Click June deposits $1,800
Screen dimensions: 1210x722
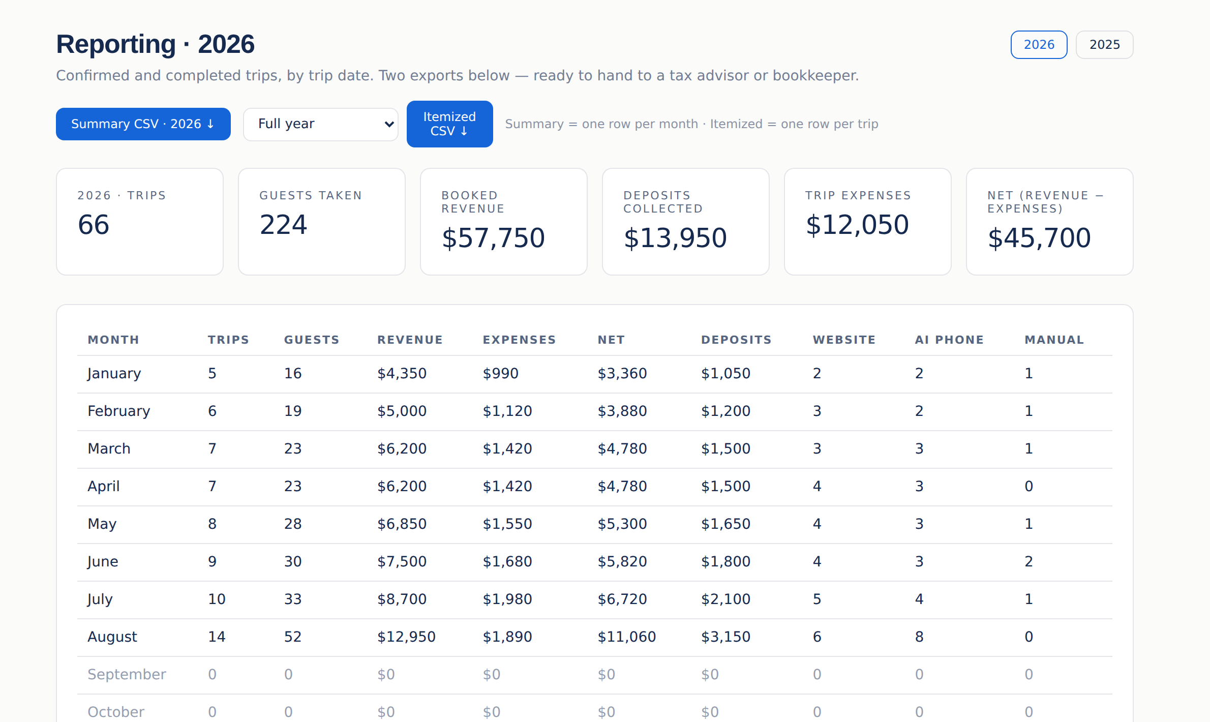click(725, 562)
